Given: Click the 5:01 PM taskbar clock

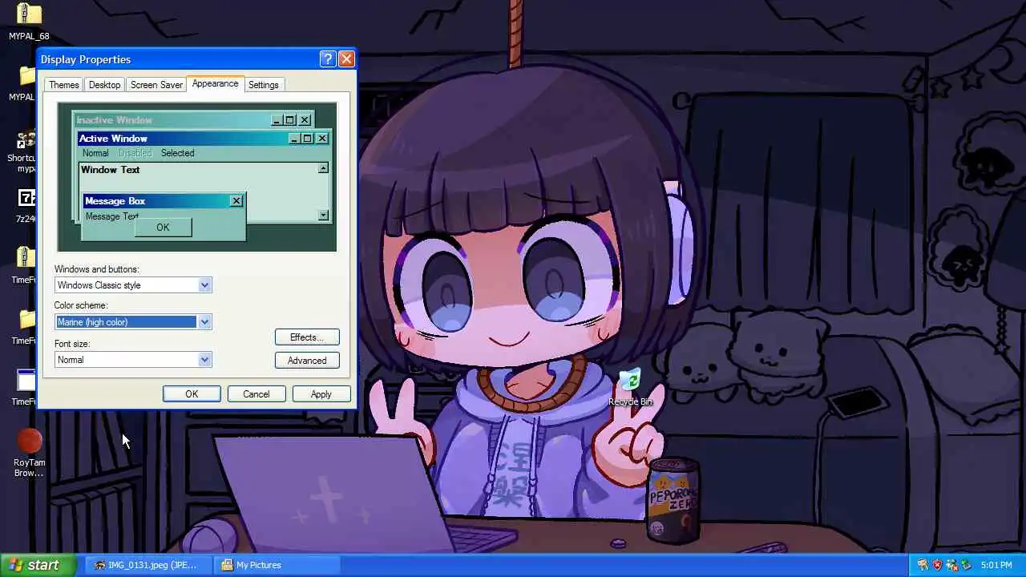Looking at the screenshot, I should click(996, 565).
